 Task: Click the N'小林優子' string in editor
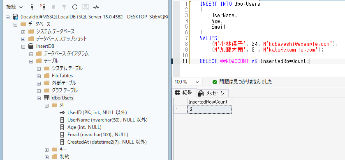230,44
